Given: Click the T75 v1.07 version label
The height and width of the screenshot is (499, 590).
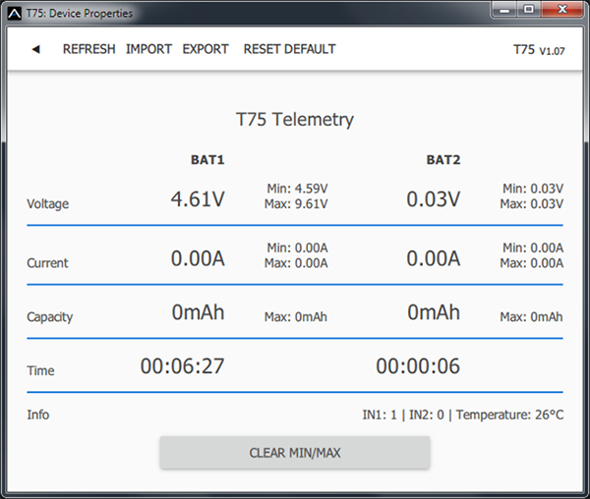Looking at the screenshot, I should (x=538, y=49).
